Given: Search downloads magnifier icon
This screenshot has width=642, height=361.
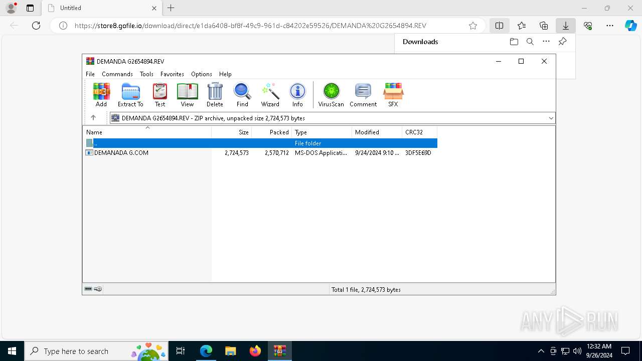Looking at the screenshot, I should pos(530,42).
